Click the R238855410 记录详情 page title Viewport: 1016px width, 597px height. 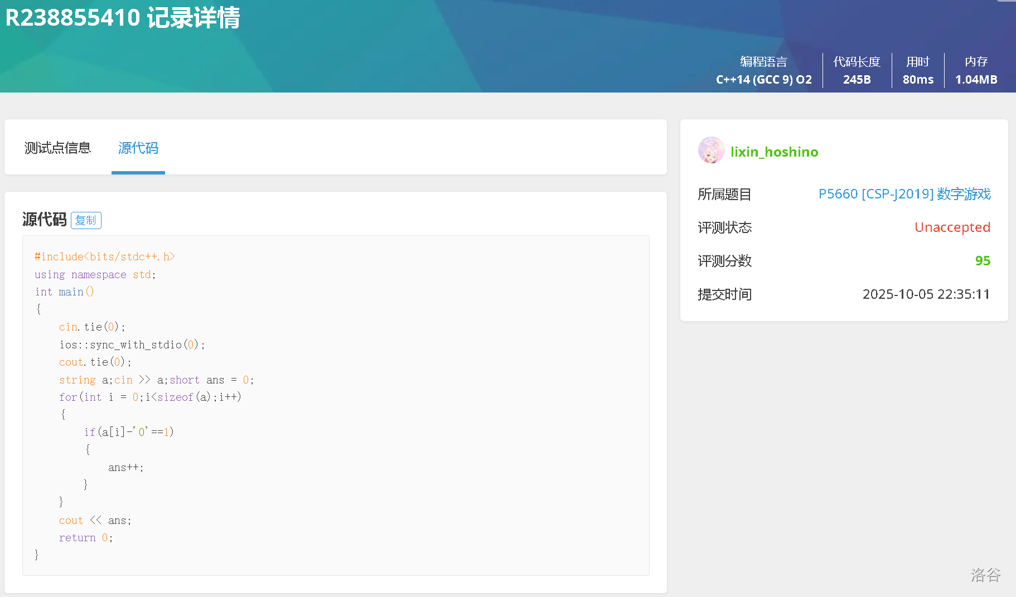pos(123,18)
